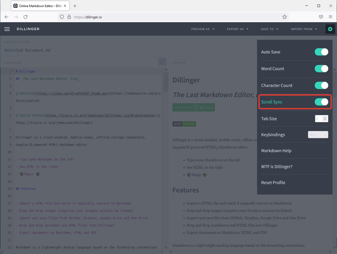Click the DILLINGER logo text

pos(28,29)
